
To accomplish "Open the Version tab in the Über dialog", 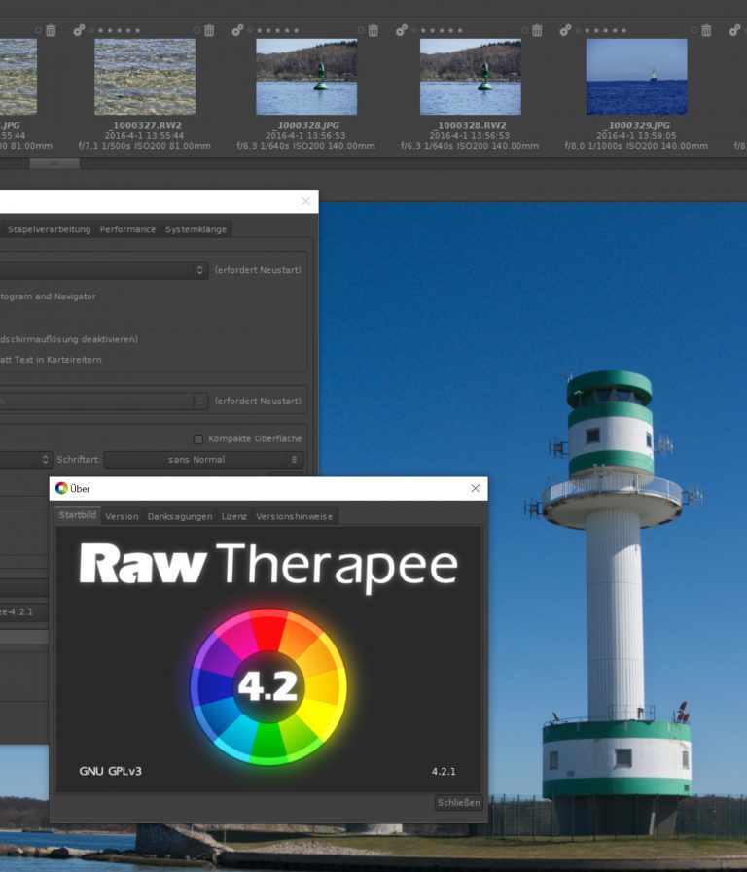I will pyautogui.click(x=122, y=516).
